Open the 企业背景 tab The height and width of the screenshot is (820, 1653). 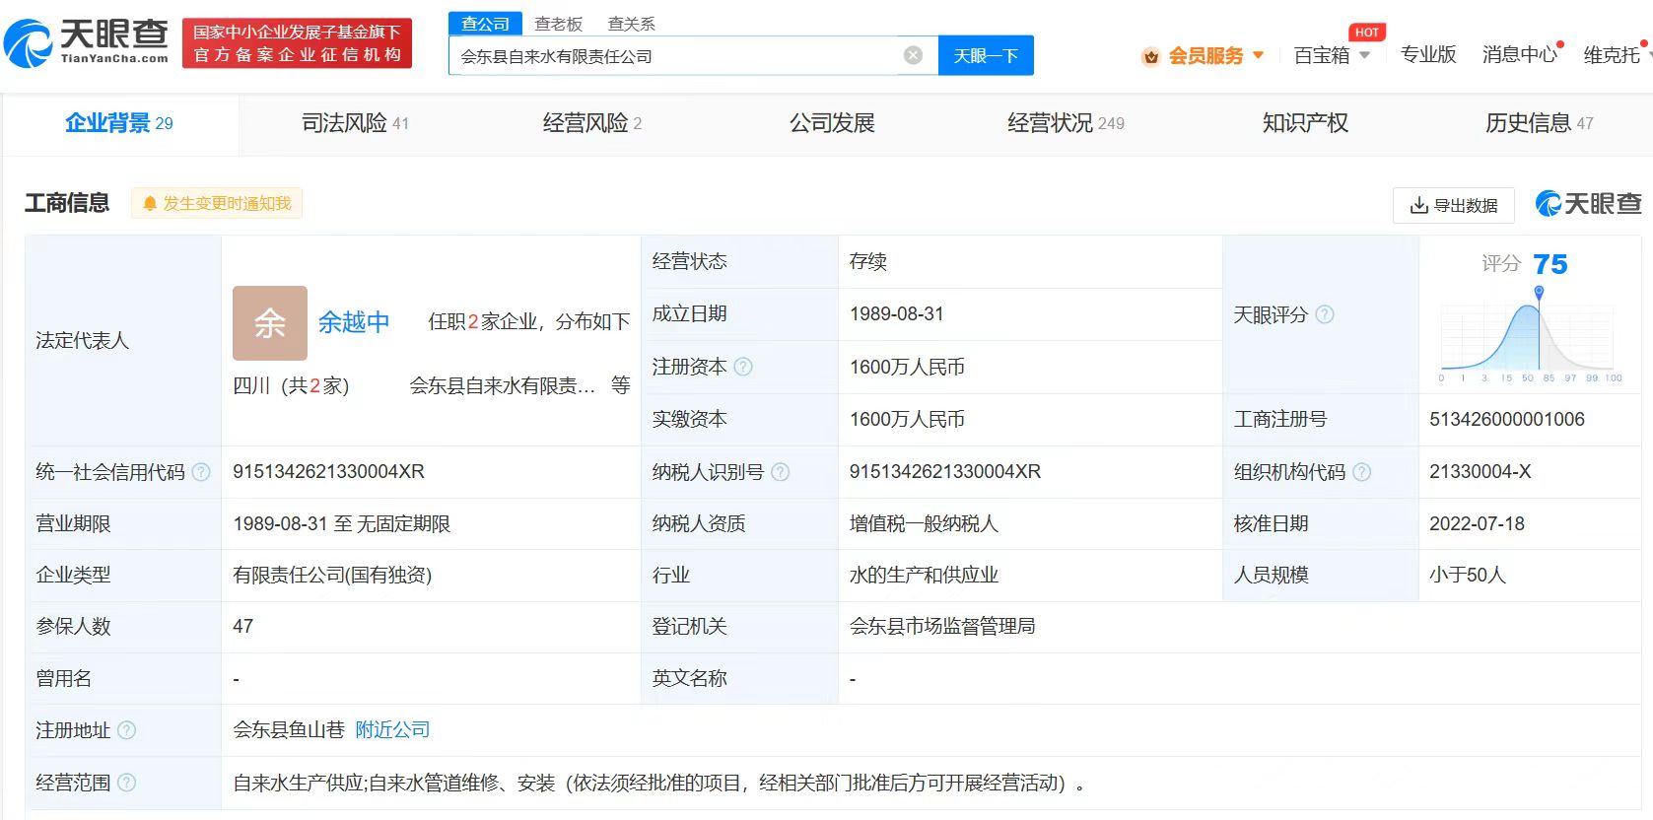pos(119,123)
